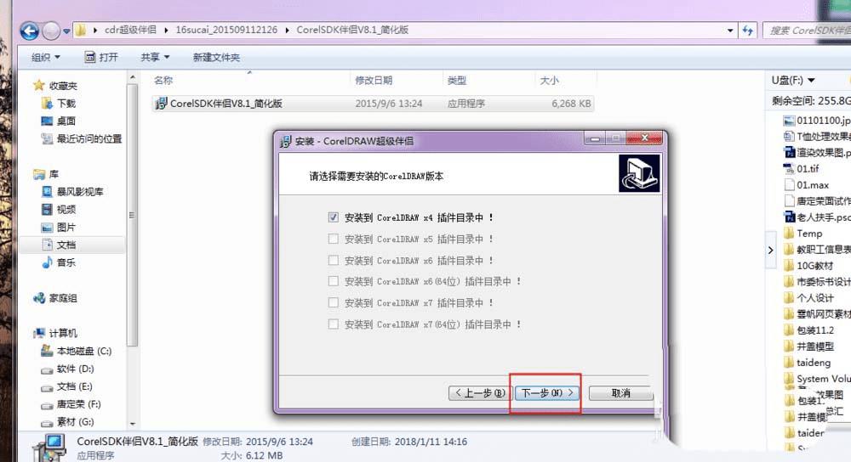Open the U盘(F:) dropdown

click(x=793, y=80)
